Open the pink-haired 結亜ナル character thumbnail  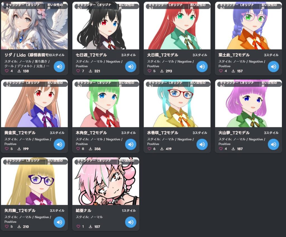click(x=106, y=181)
